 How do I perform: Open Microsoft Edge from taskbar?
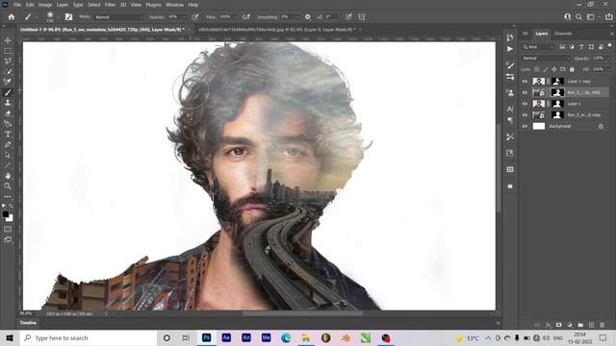286,337
